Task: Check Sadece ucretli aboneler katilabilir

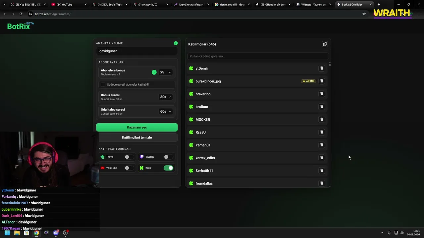Action: (x=103, y=85)
